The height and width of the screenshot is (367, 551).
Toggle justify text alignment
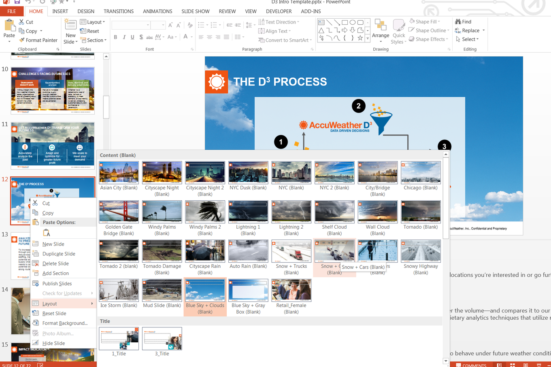226,37
